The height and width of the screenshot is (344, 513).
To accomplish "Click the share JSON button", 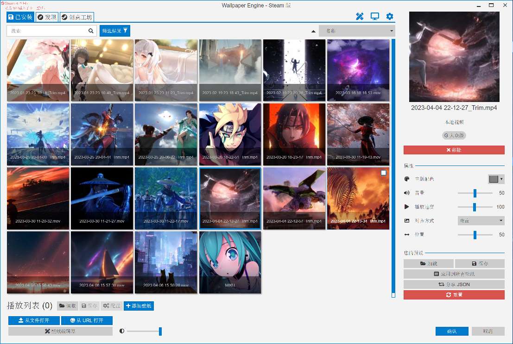I will pyautogui.click(x=454, y=285).
